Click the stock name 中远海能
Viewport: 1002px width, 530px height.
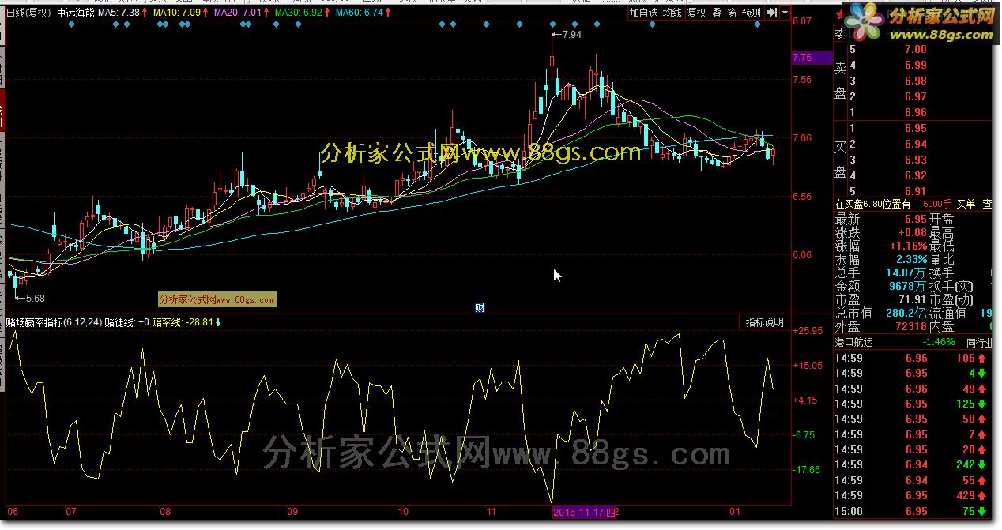click(x=77, y=13)
